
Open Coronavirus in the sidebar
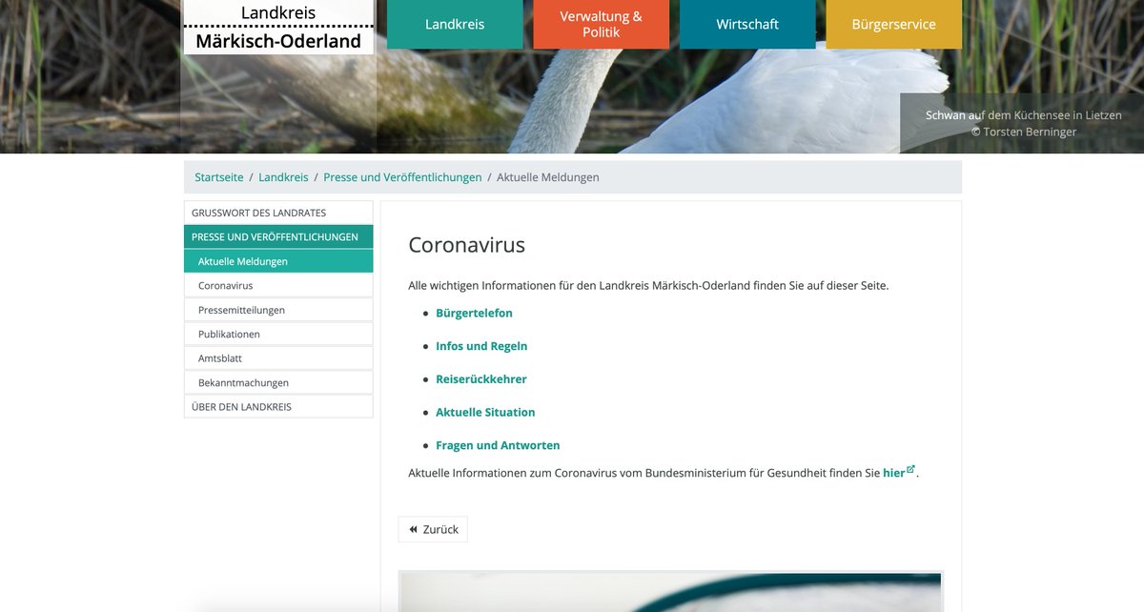[278, 285]
